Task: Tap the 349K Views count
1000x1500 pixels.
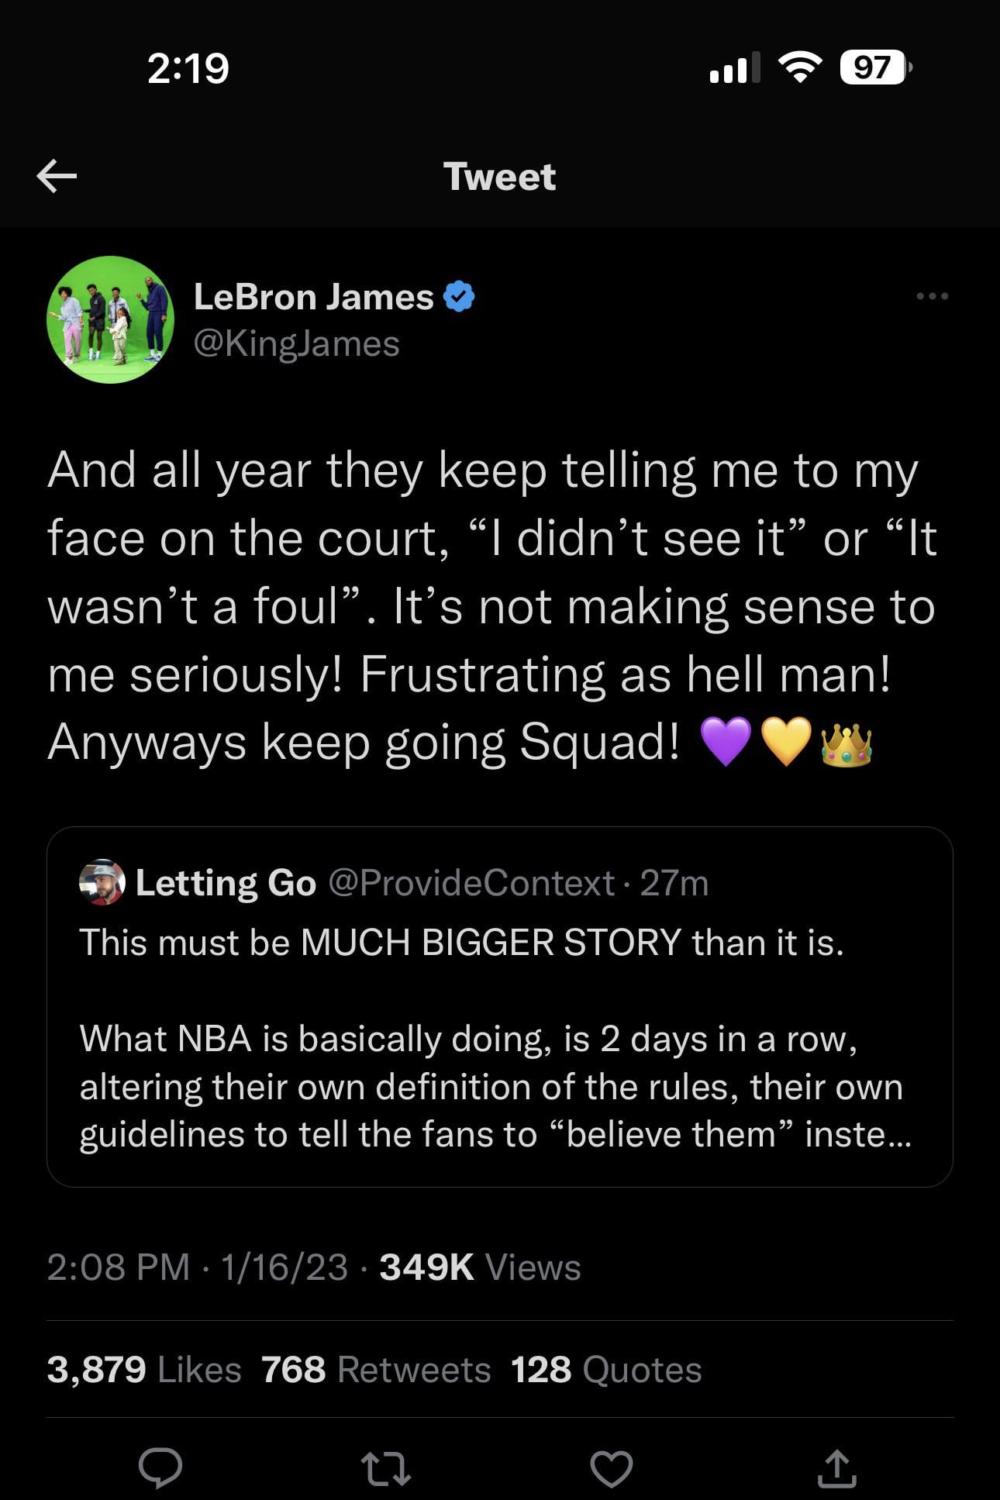Action: (x=480, y=1267)
